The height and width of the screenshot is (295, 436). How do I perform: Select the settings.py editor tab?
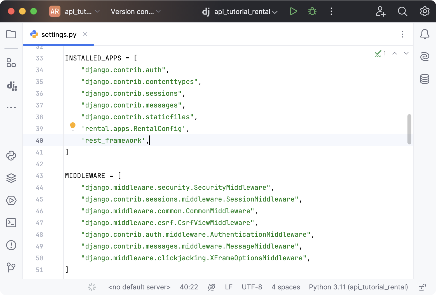pos(58,34)
